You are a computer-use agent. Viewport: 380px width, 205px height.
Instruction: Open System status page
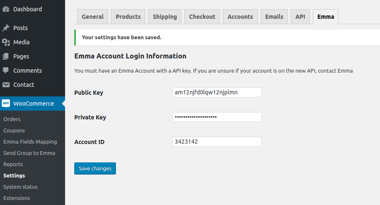20,187
